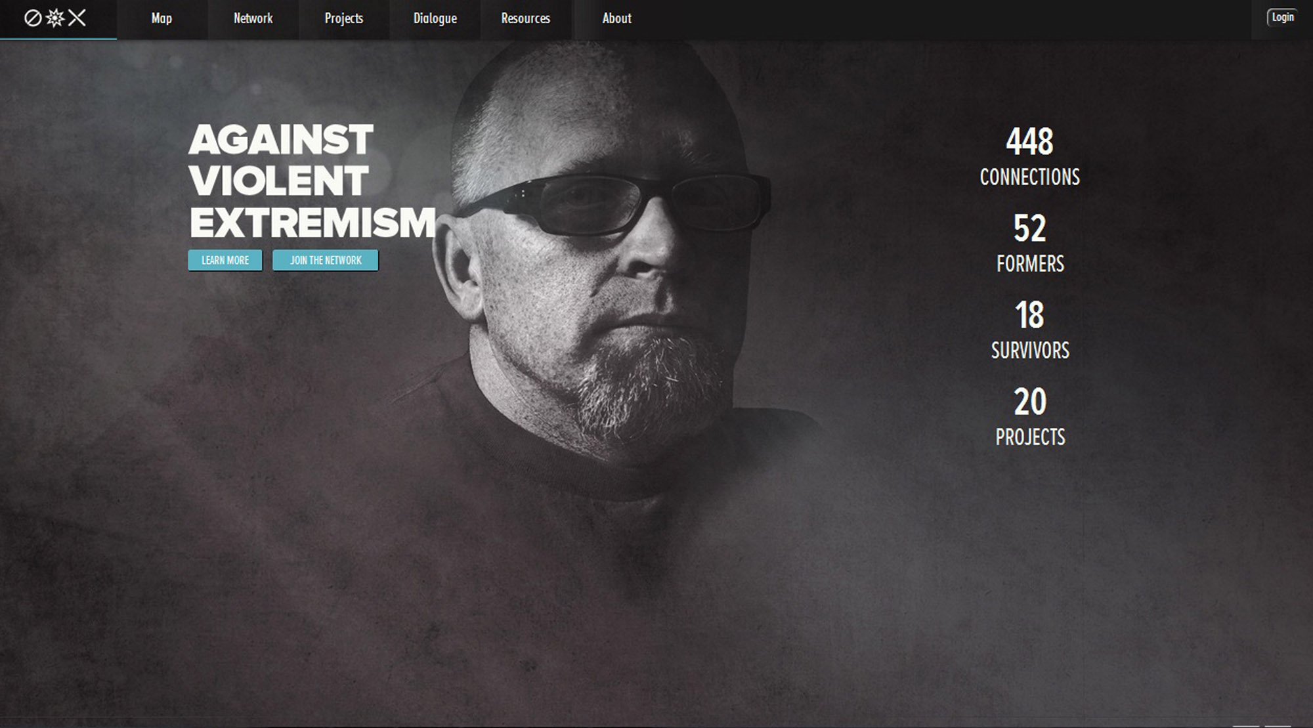
Task: Open the 20 Projects counter
Action: click(1030, 417)
